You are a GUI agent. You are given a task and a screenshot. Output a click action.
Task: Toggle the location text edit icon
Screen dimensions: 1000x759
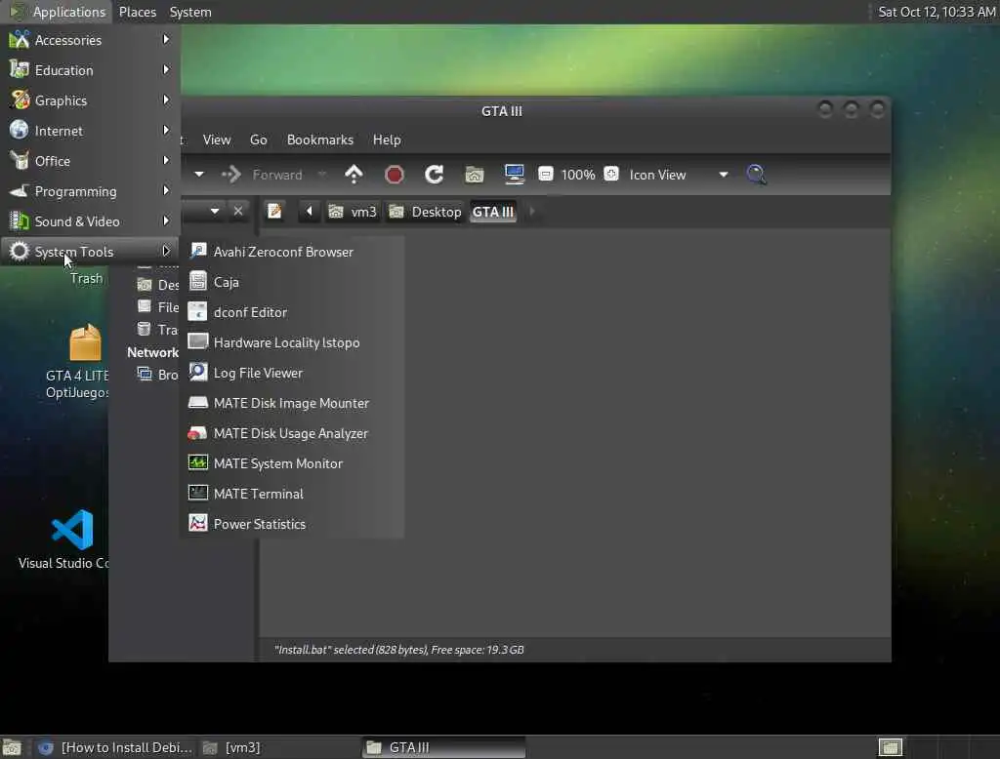[274, 211]
